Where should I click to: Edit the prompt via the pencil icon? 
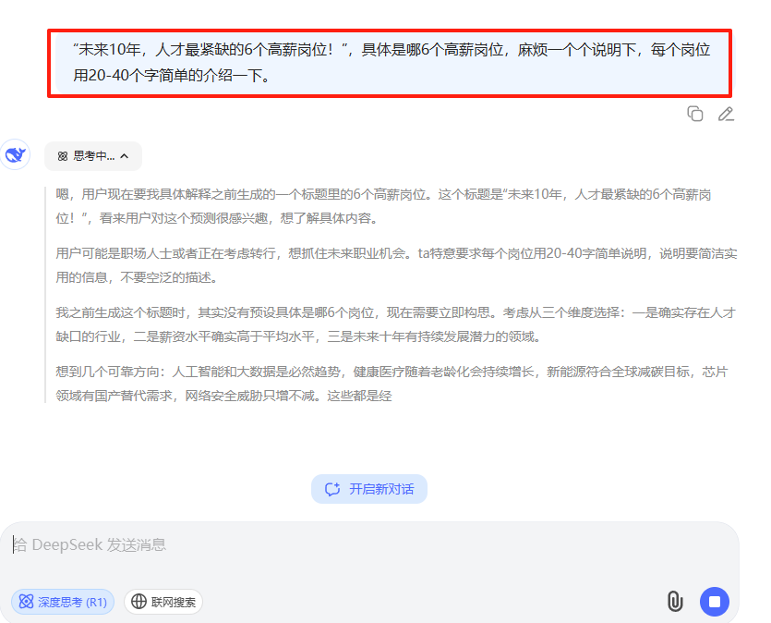click(726, 114)
